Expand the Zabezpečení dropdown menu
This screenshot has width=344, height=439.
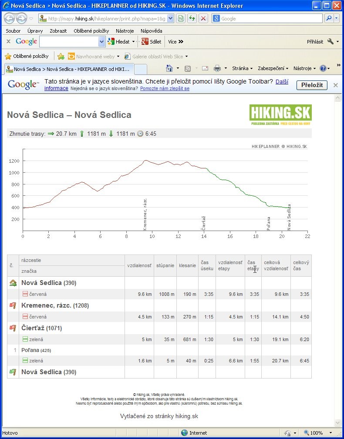[x=273, y=68]
